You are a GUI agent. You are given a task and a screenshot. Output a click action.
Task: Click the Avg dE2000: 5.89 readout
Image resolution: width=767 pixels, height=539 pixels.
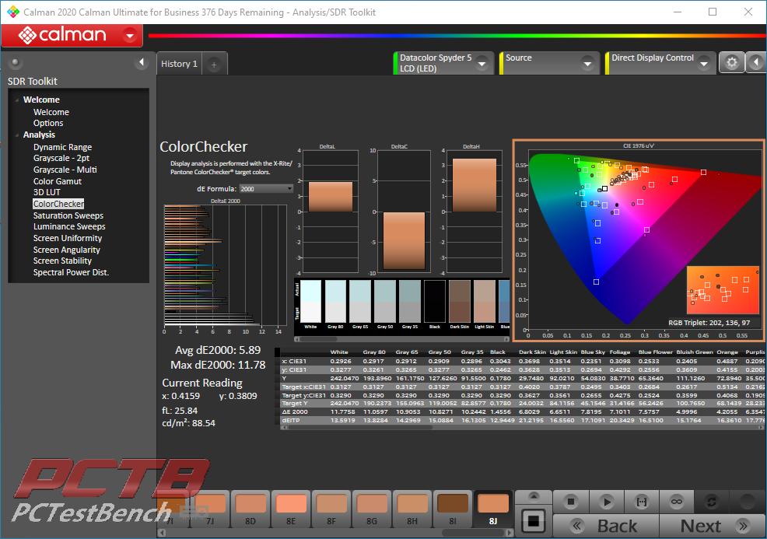coord(218,350)
